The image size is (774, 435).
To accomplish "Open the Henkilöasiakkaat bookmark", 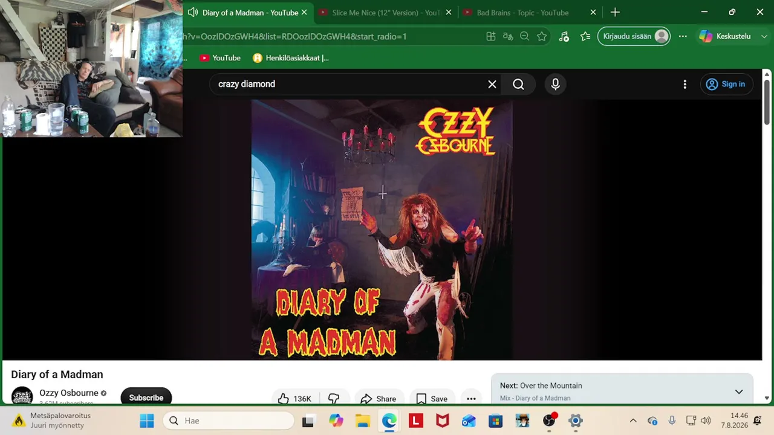I will [291, 58].
